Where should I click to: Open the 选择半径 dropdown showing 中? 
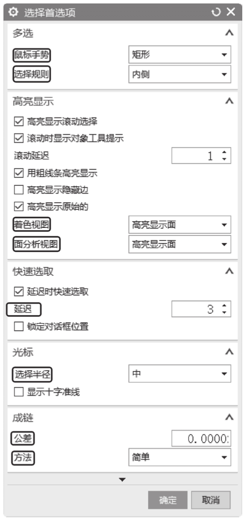[x=180, y=373]
